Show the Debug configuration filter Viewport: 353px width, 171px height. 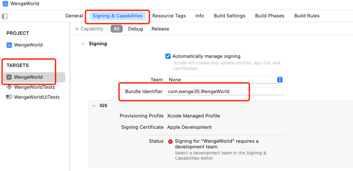click(x=135, y=29)
